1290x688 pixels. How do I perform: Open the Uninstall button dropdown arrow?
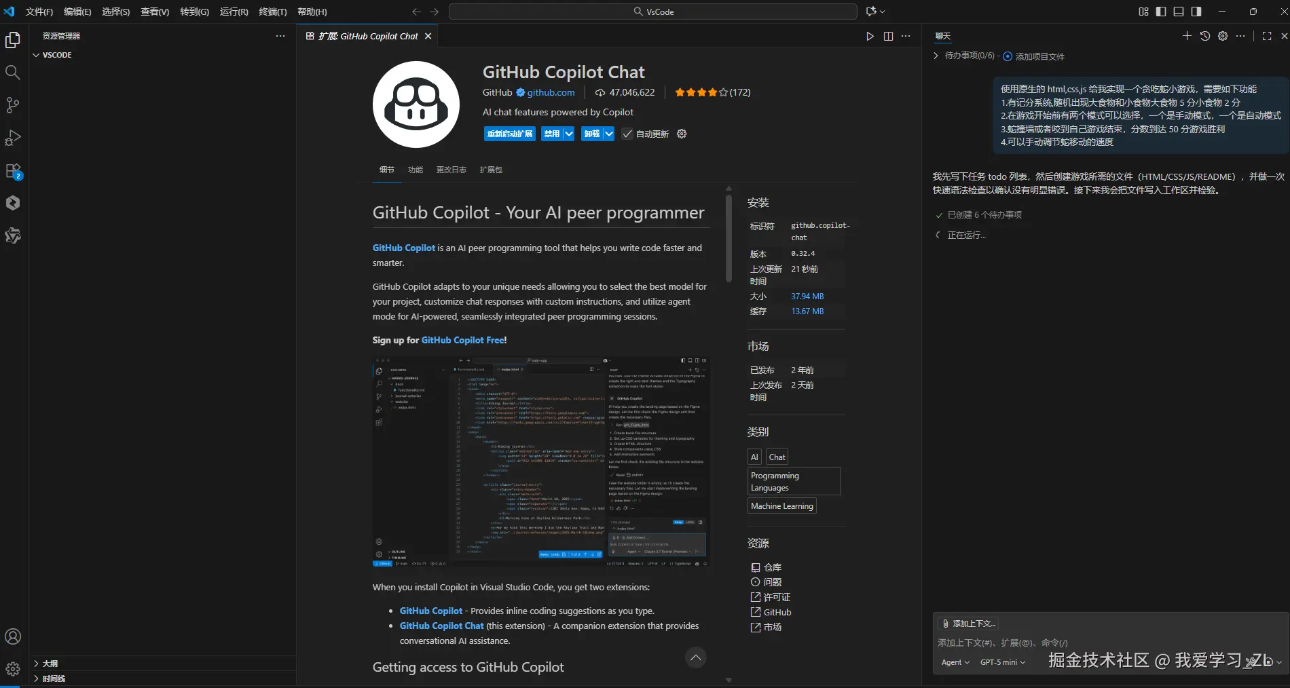coord(609,134)
